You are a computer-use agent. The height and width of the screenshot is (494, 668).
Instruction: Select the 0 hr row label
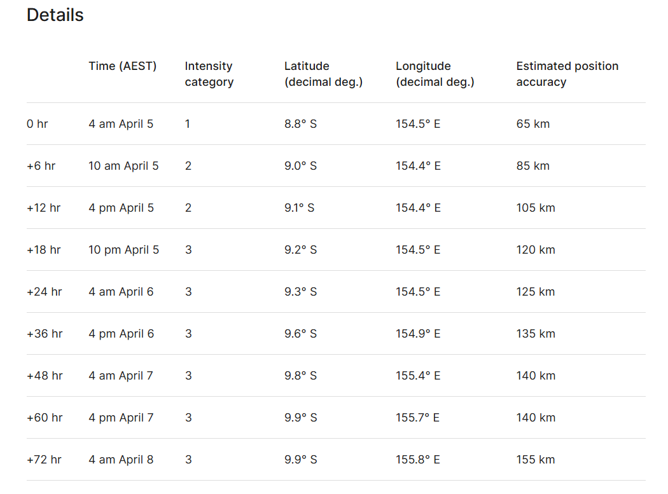38,124
